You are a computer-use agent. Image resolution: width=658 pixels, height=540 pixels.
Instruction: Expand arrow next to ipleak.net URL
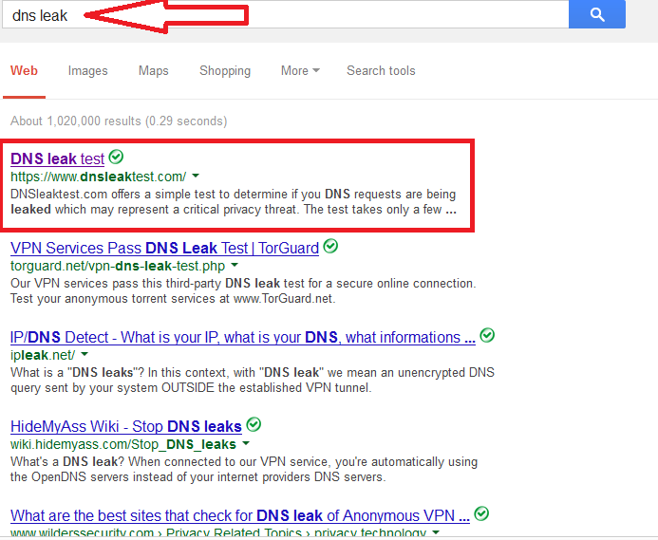(x=85, y=355)
